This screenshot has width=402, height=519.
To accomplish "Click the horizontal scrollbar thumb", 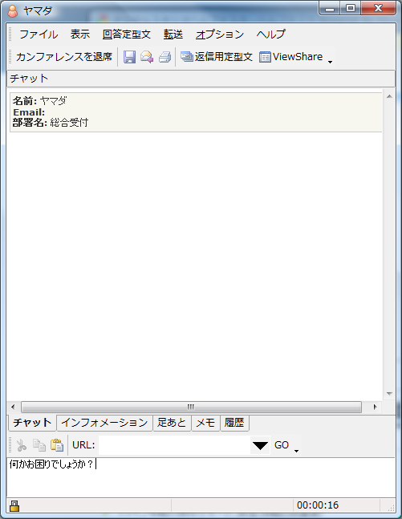I will coord(191,407).
